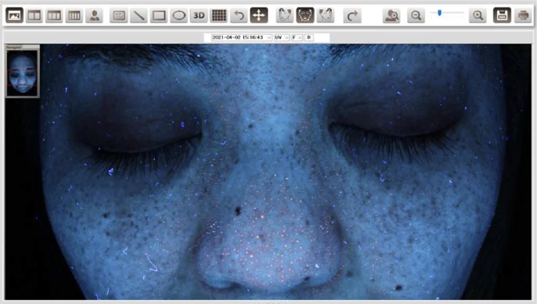The image size is (537, 304).
Task: Open the 3D view
Action: click(x=199, y=15)
